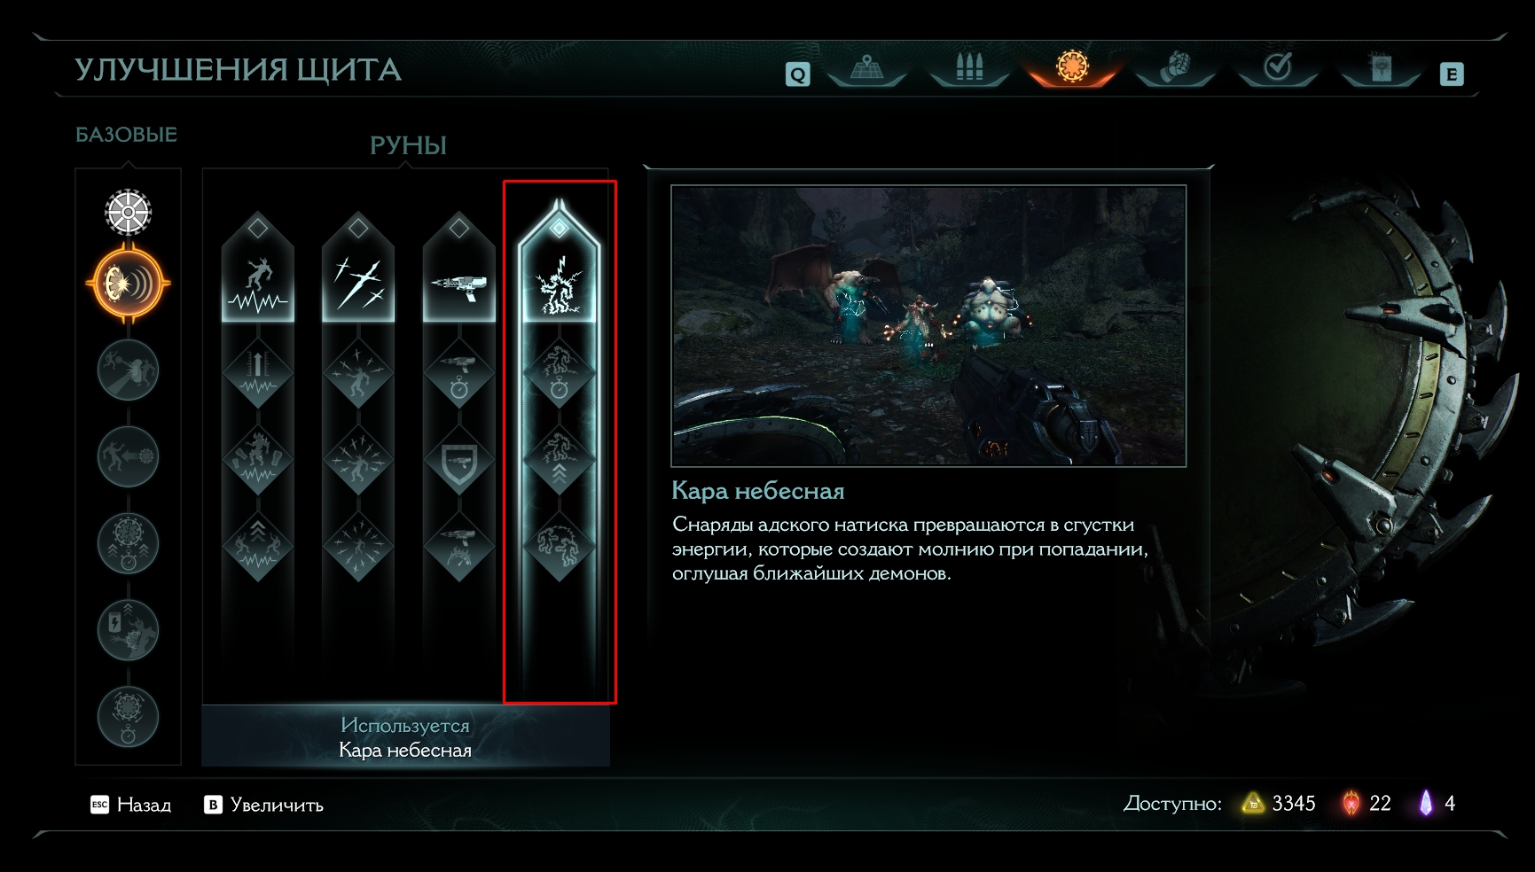Select the shockwave rune with running figure
This screenshot has width=1535, height=872.
point(257,268)
